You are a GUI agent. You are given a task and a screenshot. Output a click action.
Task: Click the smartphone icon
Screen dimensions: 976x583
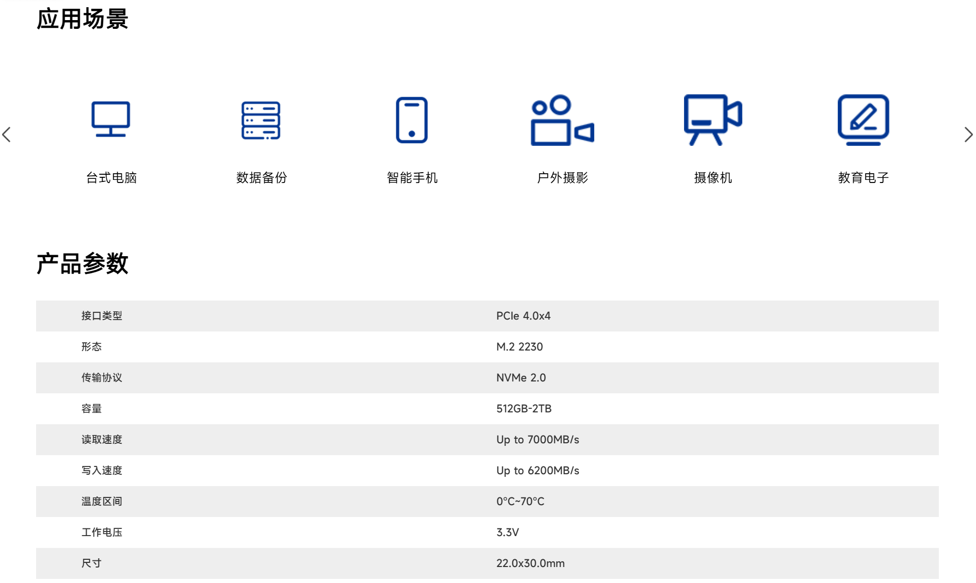point(412,120)
